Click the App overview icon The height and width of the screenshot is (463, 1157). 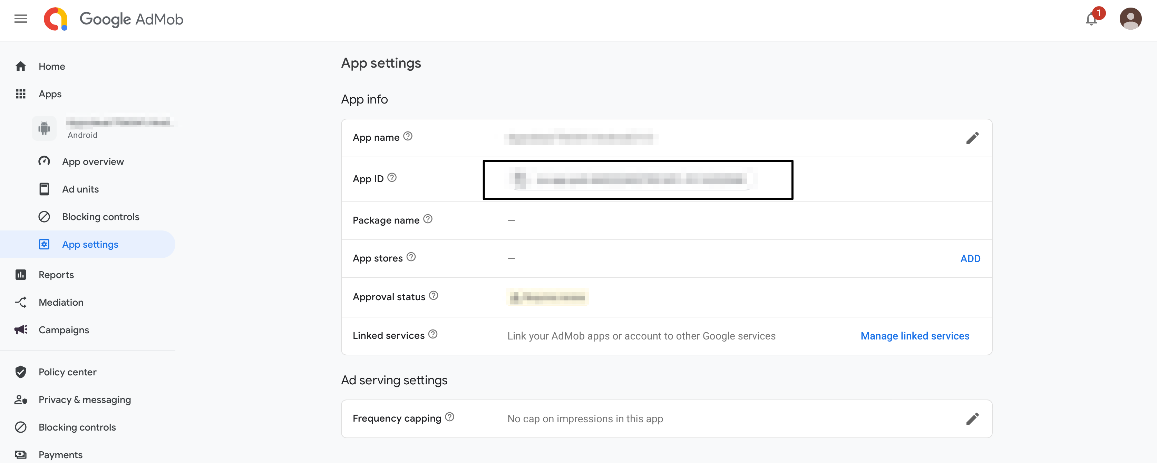point(44,161)
